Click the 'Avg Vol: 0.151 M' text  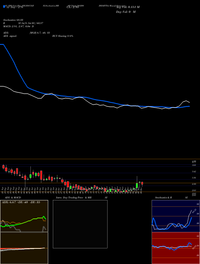(x=128, y=7)
